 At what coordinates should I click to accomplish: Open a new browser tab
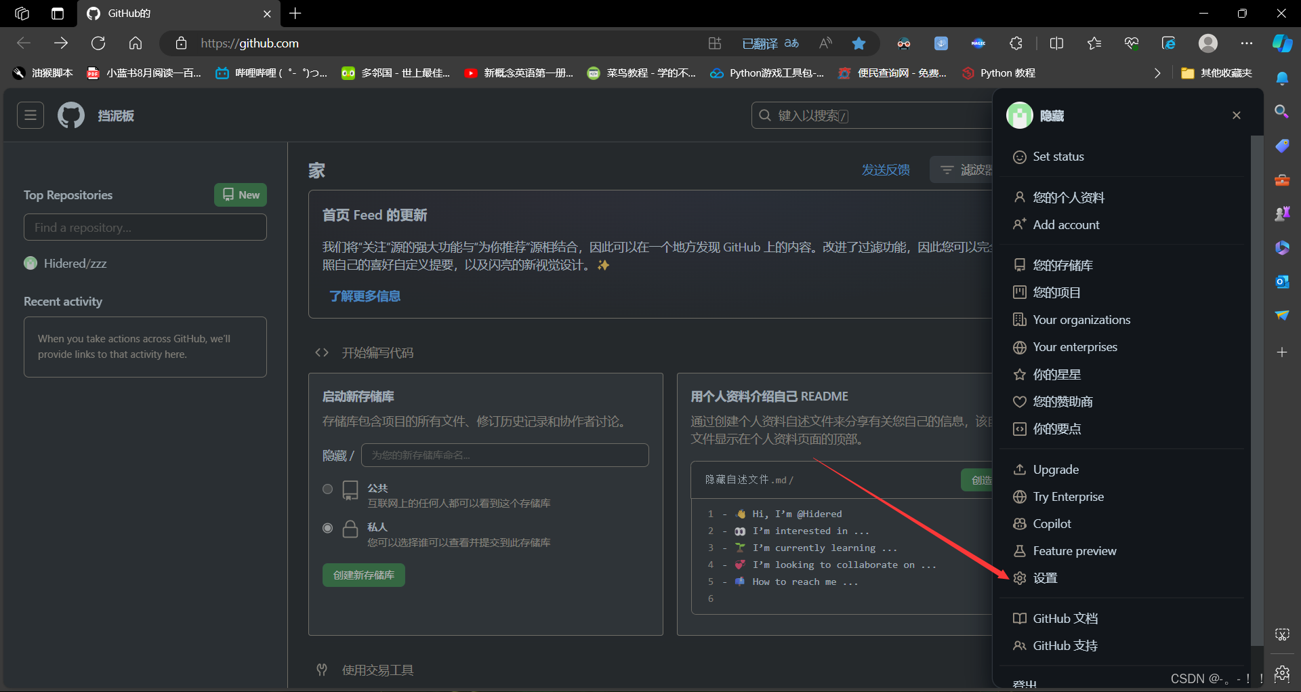[295, 13]
